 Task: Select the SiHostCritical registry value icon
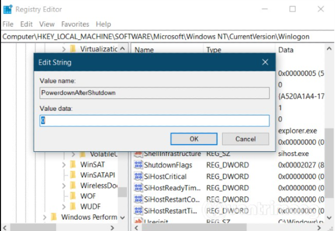138,176
